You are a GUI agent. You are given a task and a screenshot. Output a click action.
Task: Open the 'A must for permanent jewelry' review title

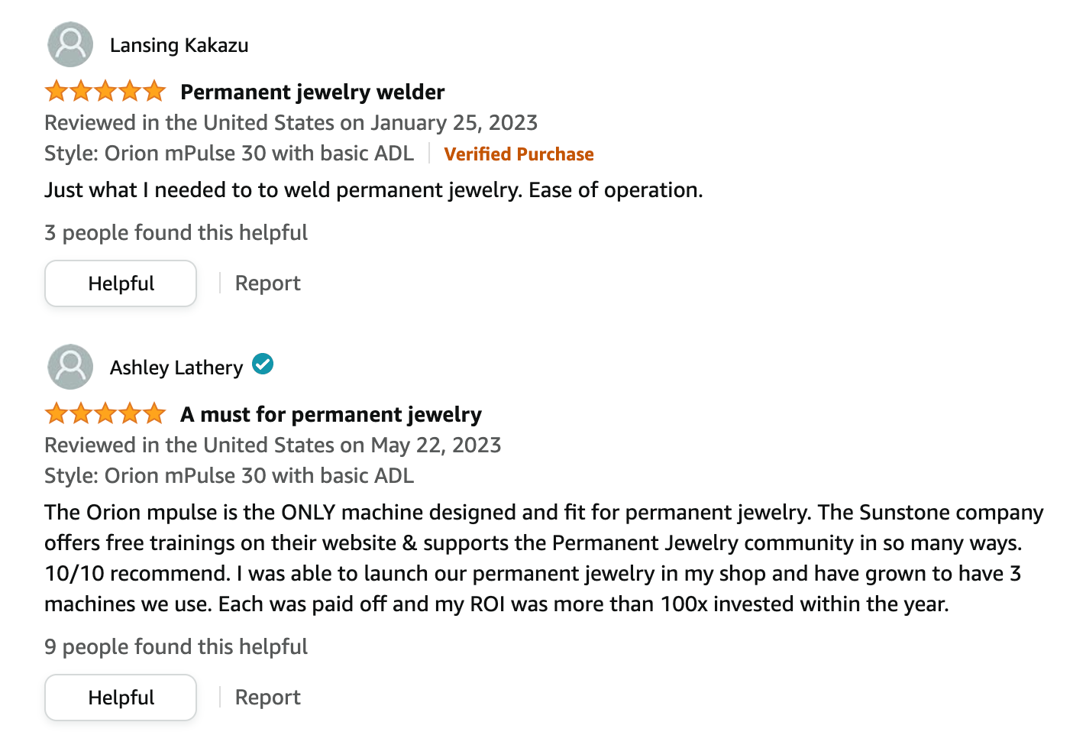click(331, 414)
